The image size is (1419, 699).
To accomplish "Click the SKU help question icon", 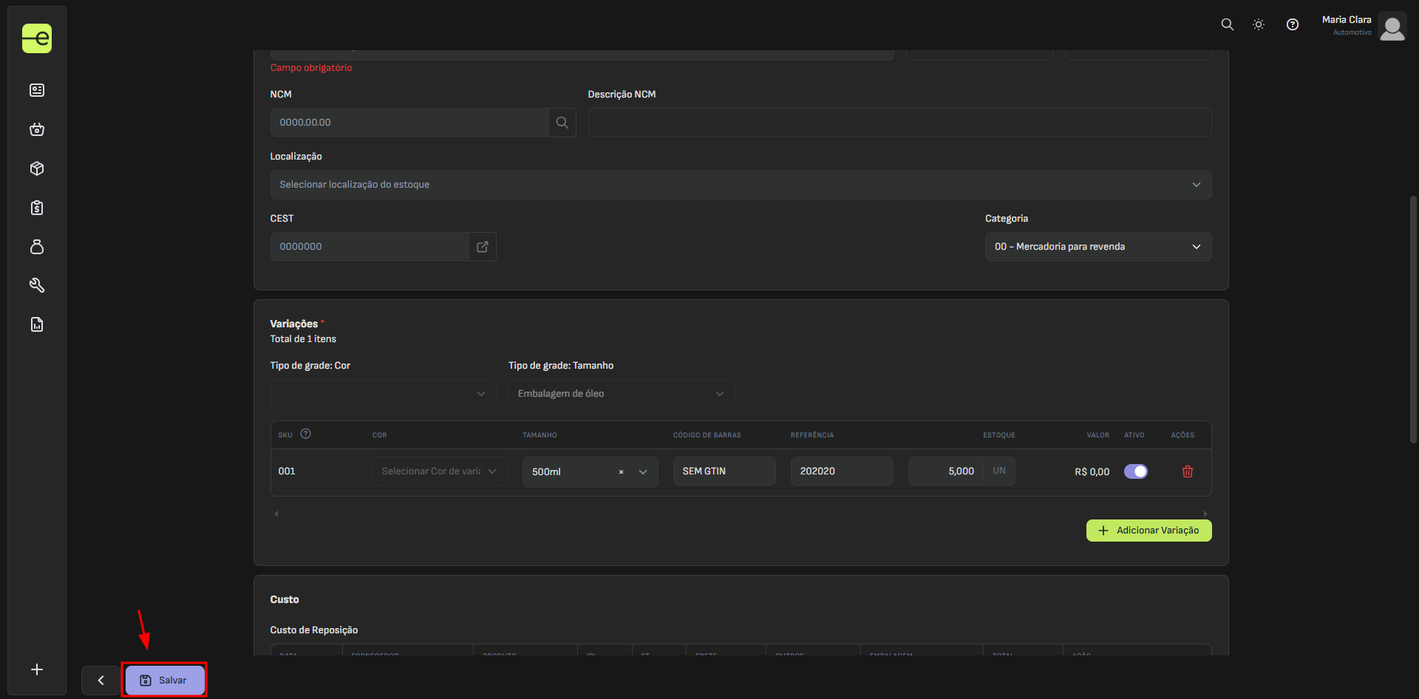I will (x=305, y=434).
